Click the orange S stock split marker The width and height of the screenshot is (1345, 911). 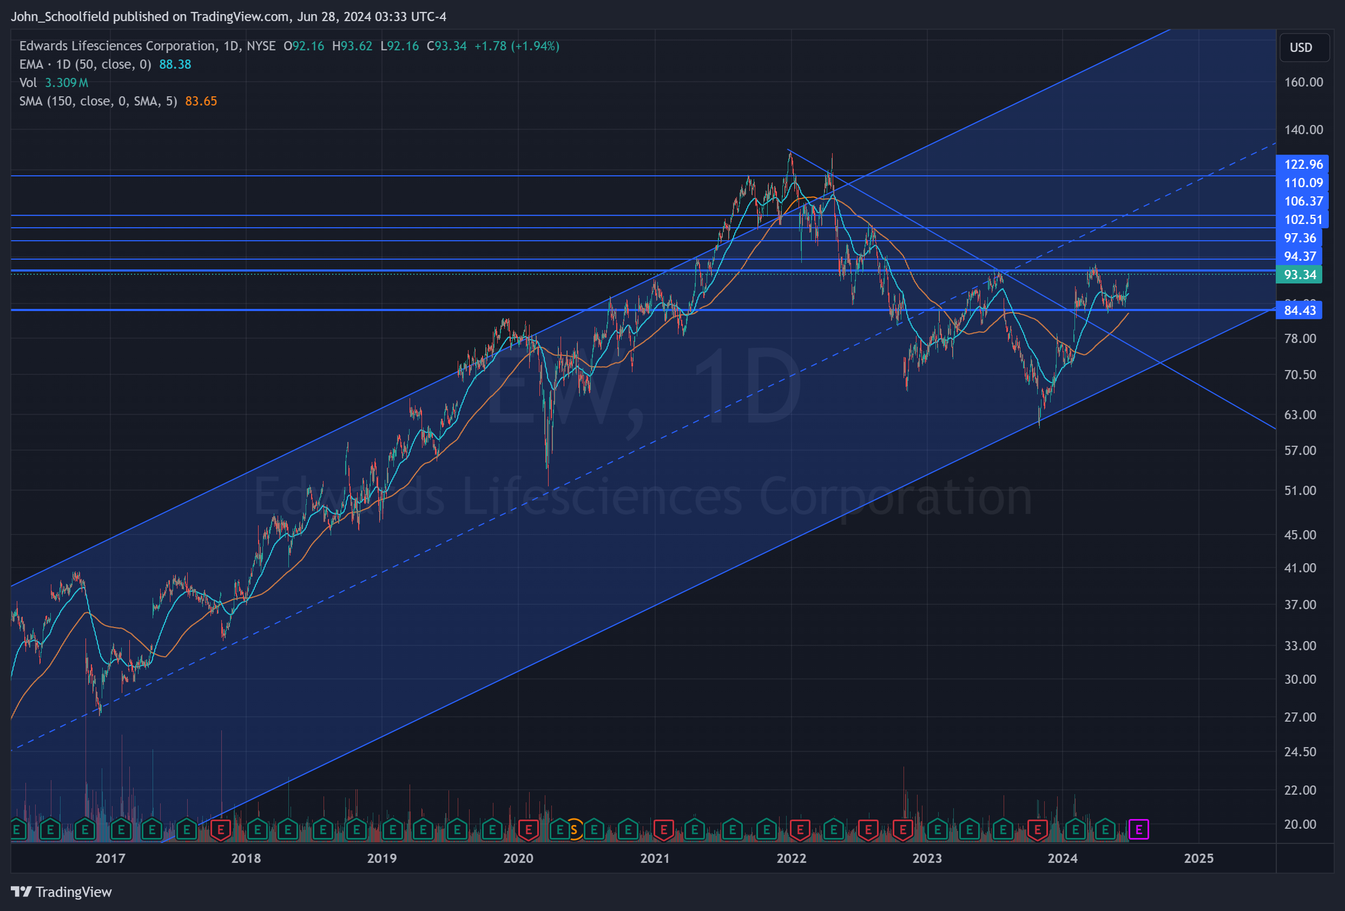[573, 830]
